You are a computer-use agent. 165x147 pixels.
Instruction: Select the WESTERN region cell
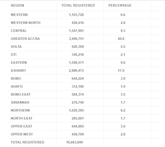coord(19,15)
